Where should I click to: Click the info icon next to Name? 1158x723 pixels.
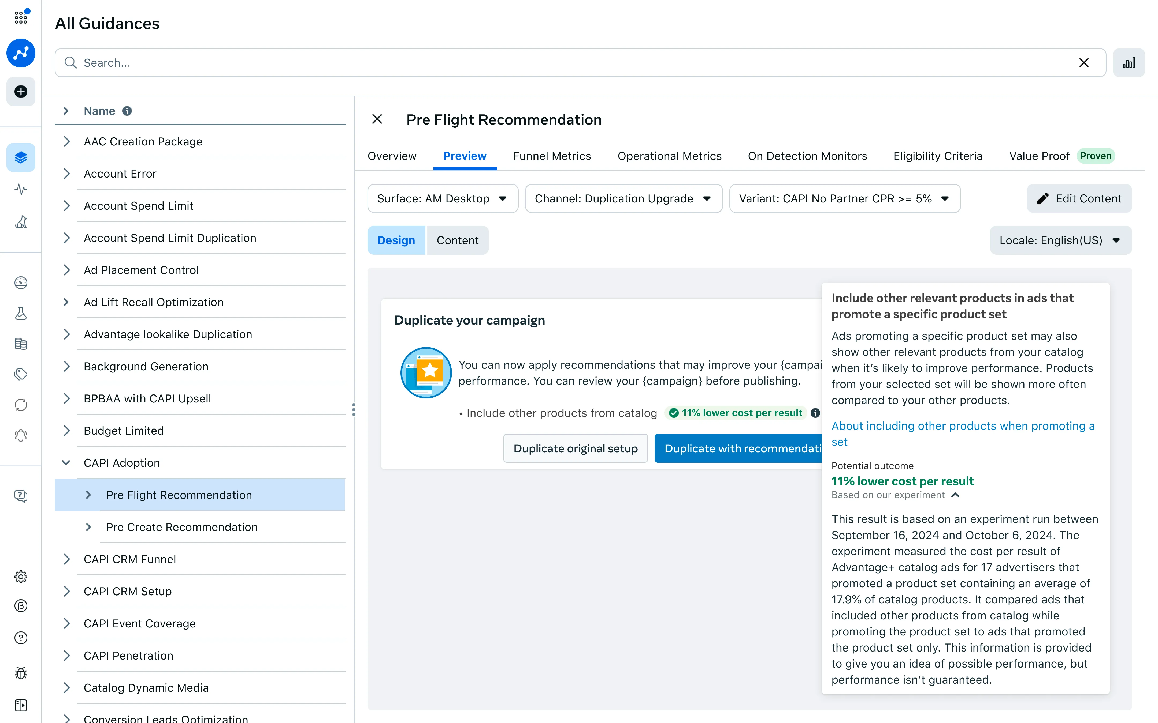pos(127,111)
